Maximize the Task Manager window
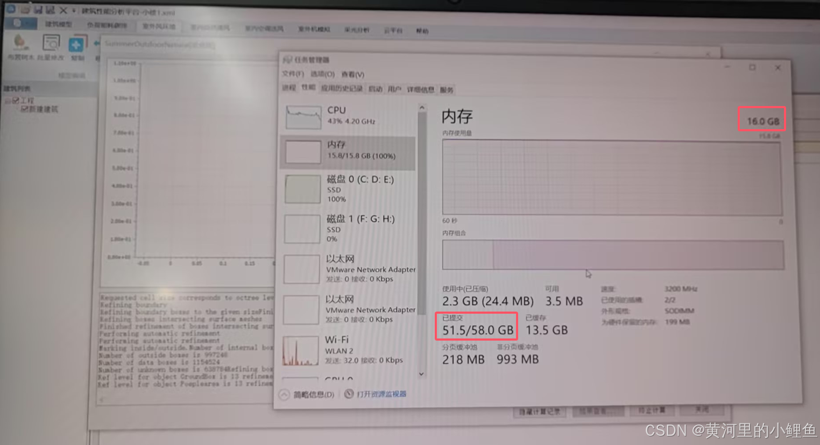Viewport: 820px width, 445px height. tap(752, 67)
